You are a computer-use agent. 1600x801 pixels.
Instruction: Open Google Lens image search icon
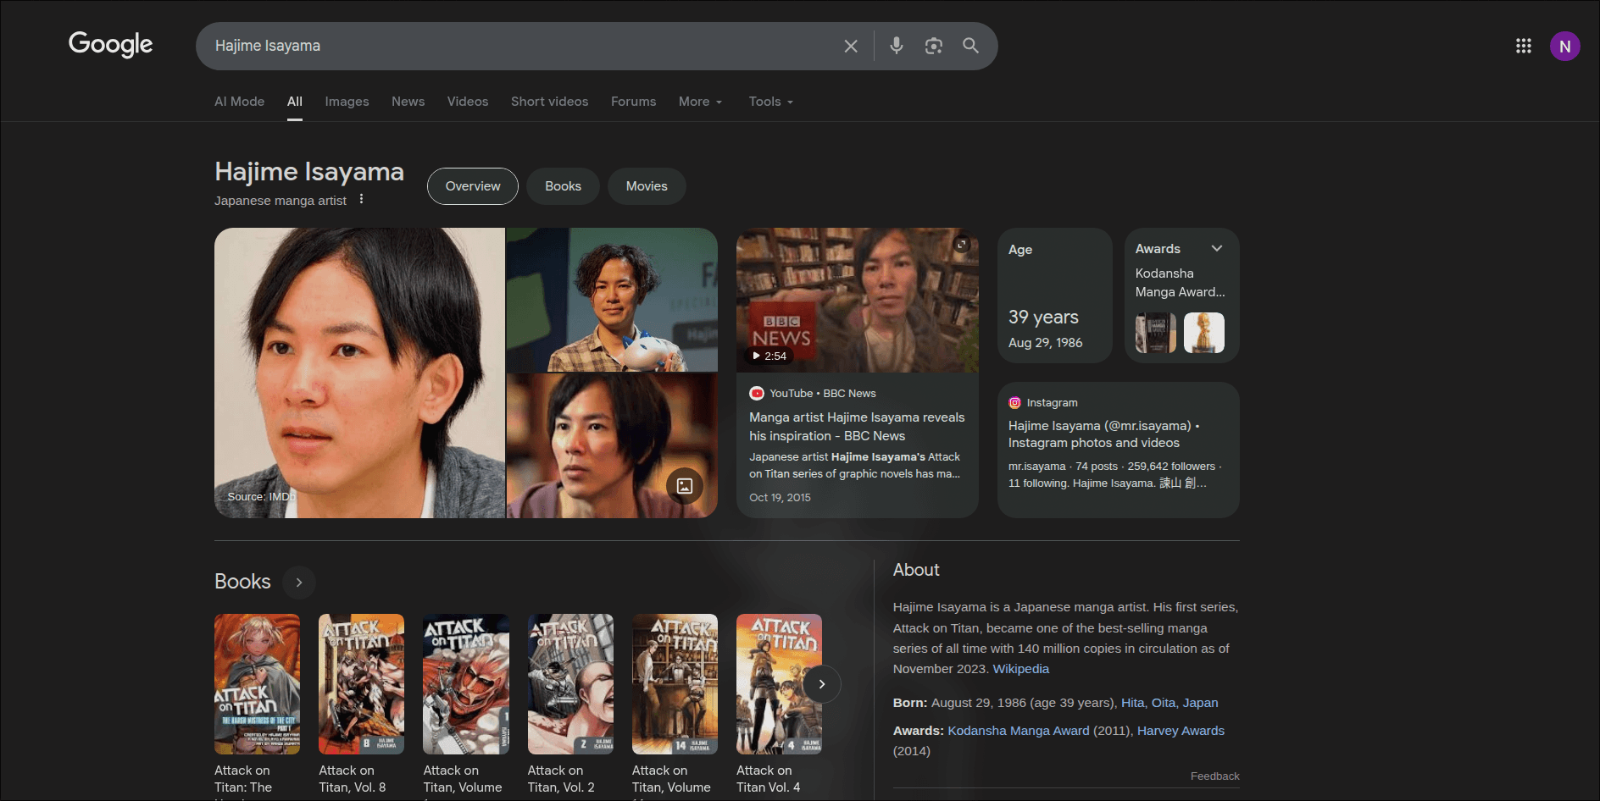[933, 46]
